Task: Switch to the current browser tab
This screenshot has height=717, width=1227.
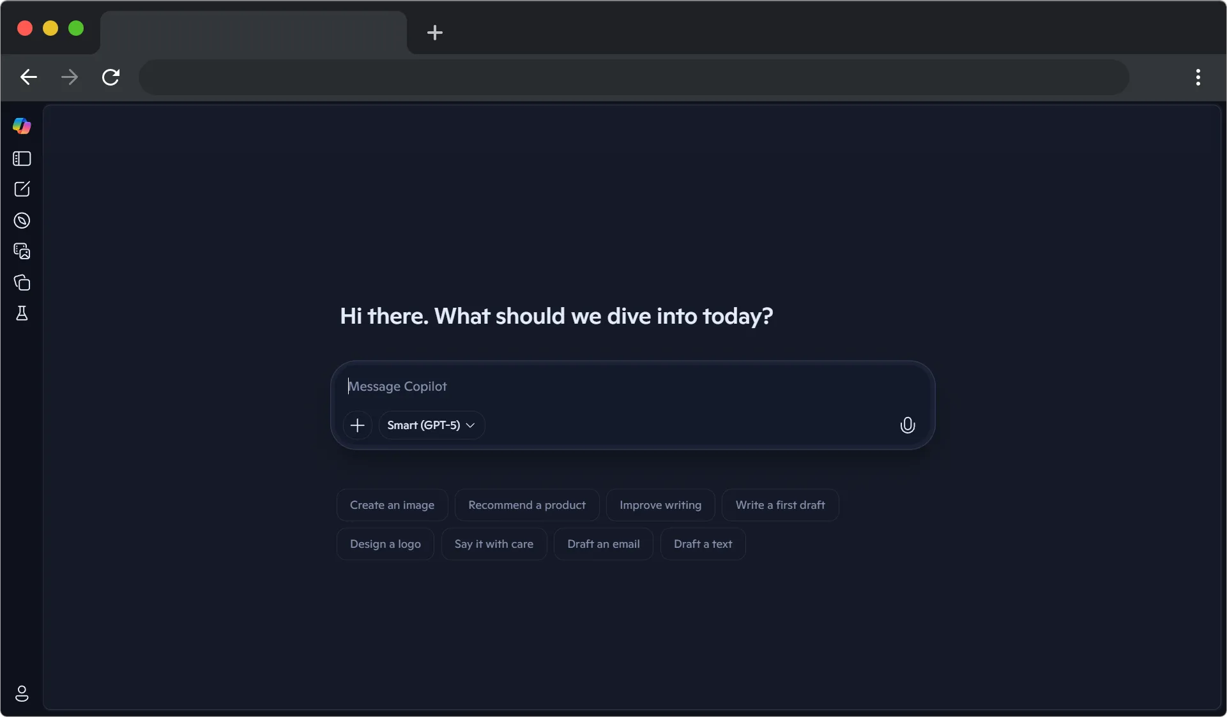Action: (x=253, y=33)
